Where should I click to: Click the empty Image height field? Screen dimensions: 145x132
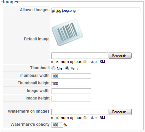click(71, 99)
